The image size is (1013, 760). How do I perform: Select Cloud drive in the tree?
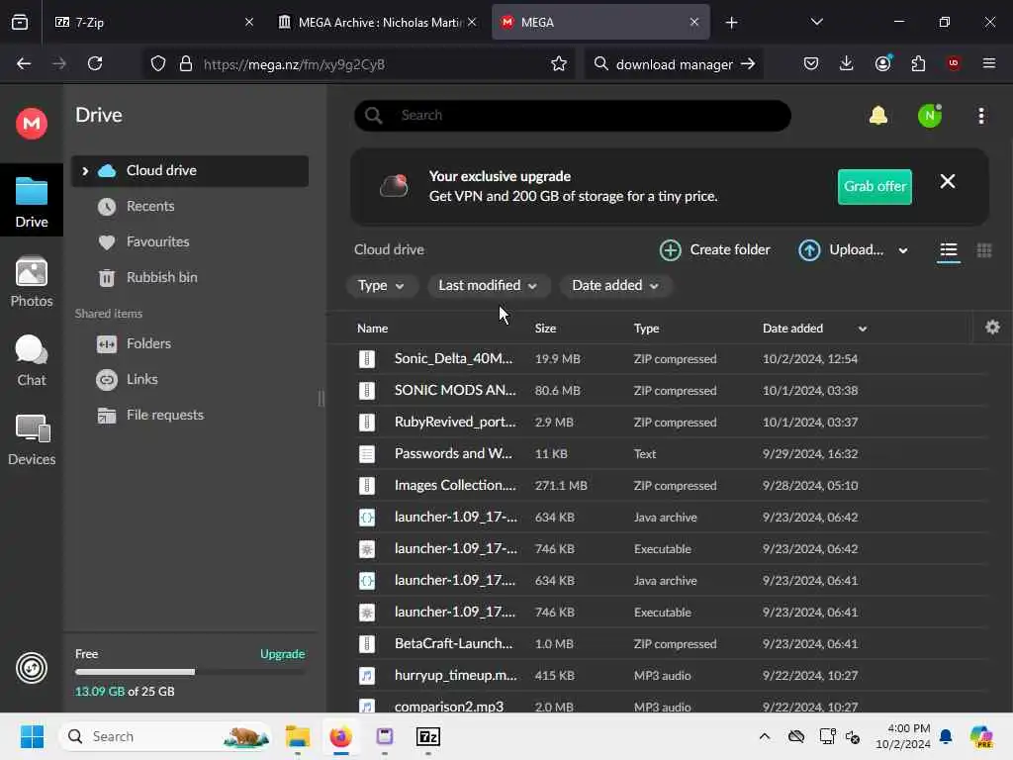[x=190, y=171]
